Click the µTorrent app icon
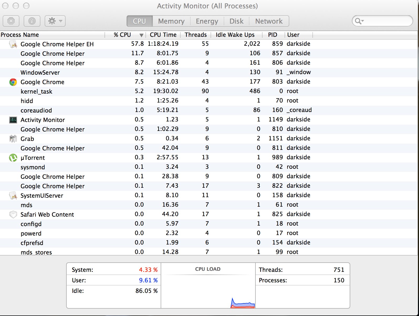Image resolution: width=419 pixels, height=316 pixels. pyautogui.click(x=13, y=158)
